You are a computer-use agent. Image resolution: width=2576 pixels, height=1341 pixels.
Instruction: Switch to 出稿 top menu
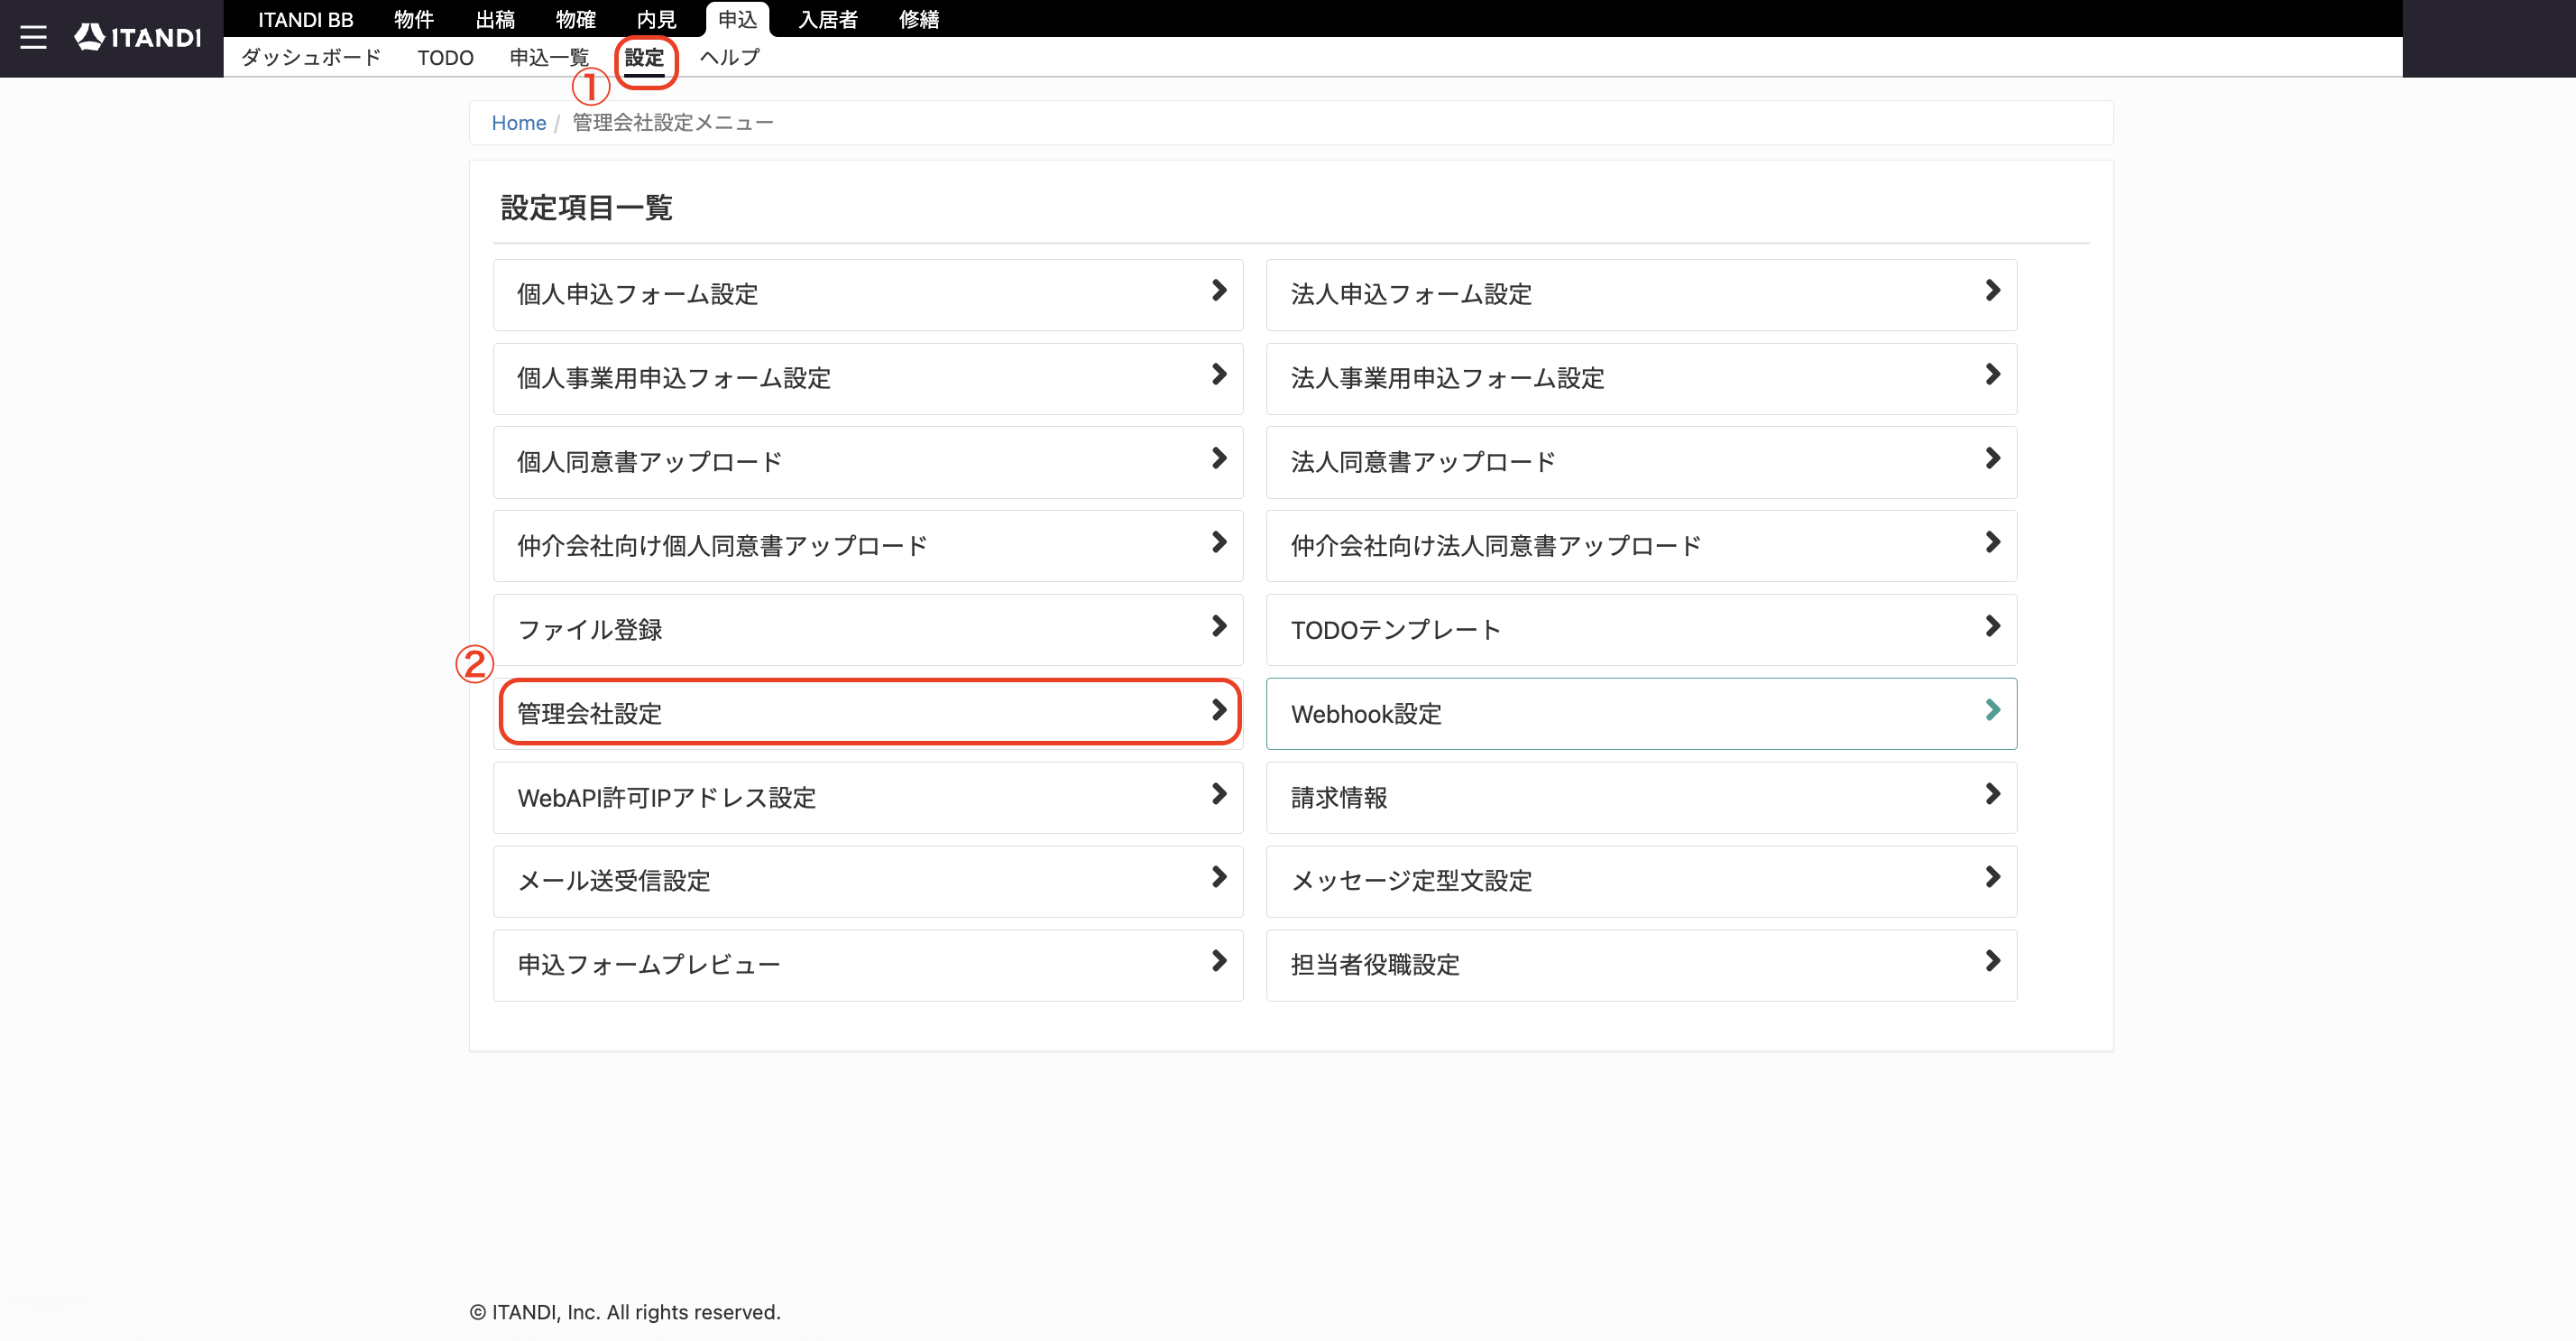495,19
